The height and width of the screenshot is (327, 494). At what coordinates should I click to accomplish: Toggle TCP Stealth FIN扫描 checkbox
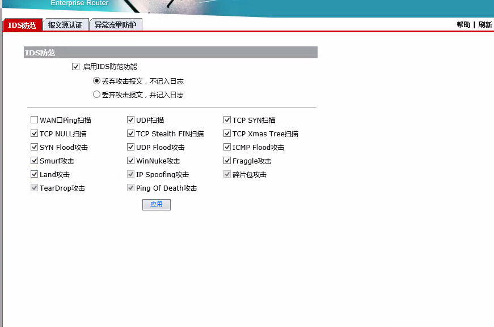tap(131, 134)
